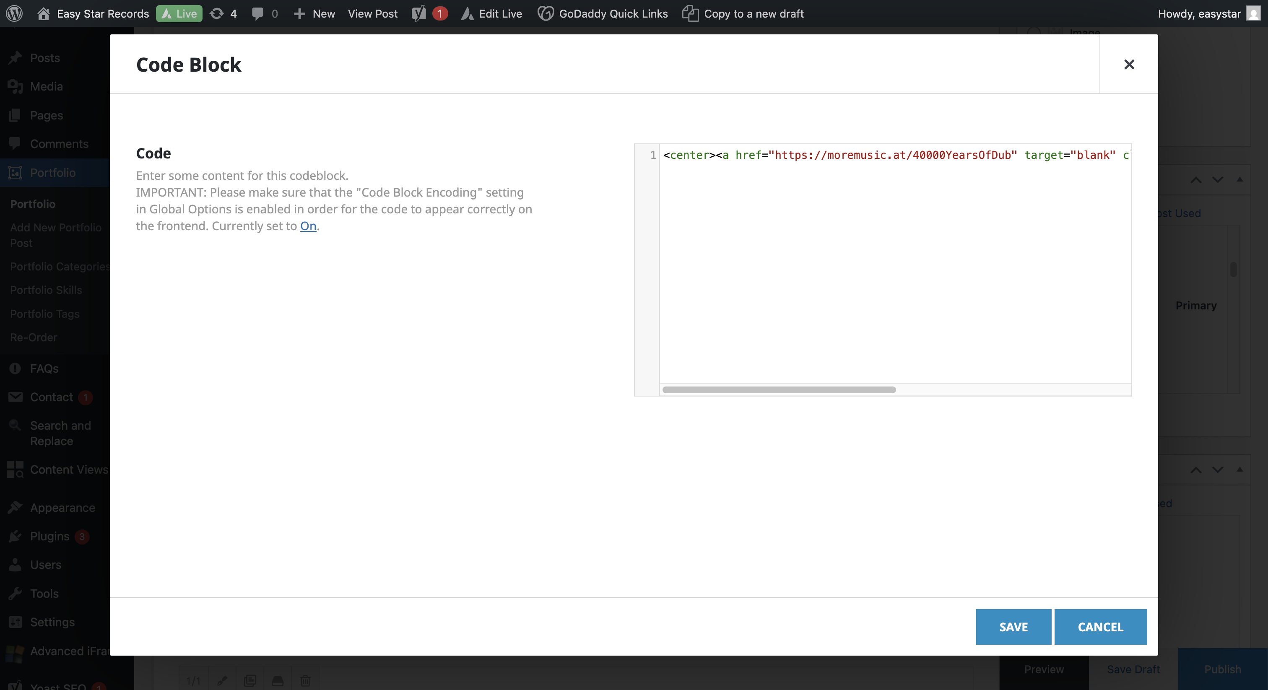Click the user avatar next to Howdy, easystar
This screenshot has width=1268, height=690.
pos(1253,13)
